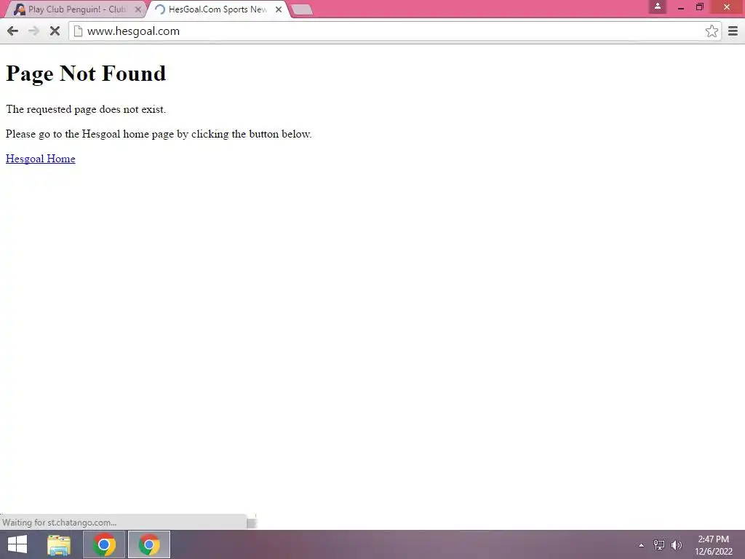745x559 pixels.
Task: Close the Chrome window
Action: 727,7
